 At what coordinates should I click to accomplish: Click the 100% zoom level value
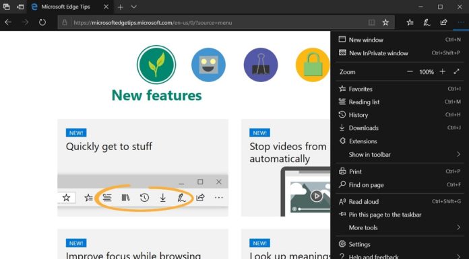click(x=427, y=72)
